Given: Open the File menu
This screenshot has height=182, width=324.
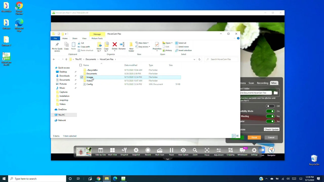Looking at the screenshot, I should coord(55,38).
